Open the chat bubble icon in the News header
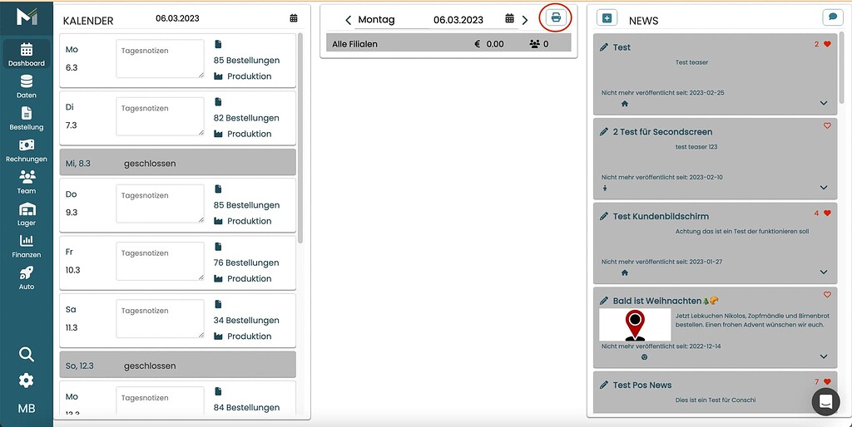The image size is (852, 427). [x=831, y=17]
